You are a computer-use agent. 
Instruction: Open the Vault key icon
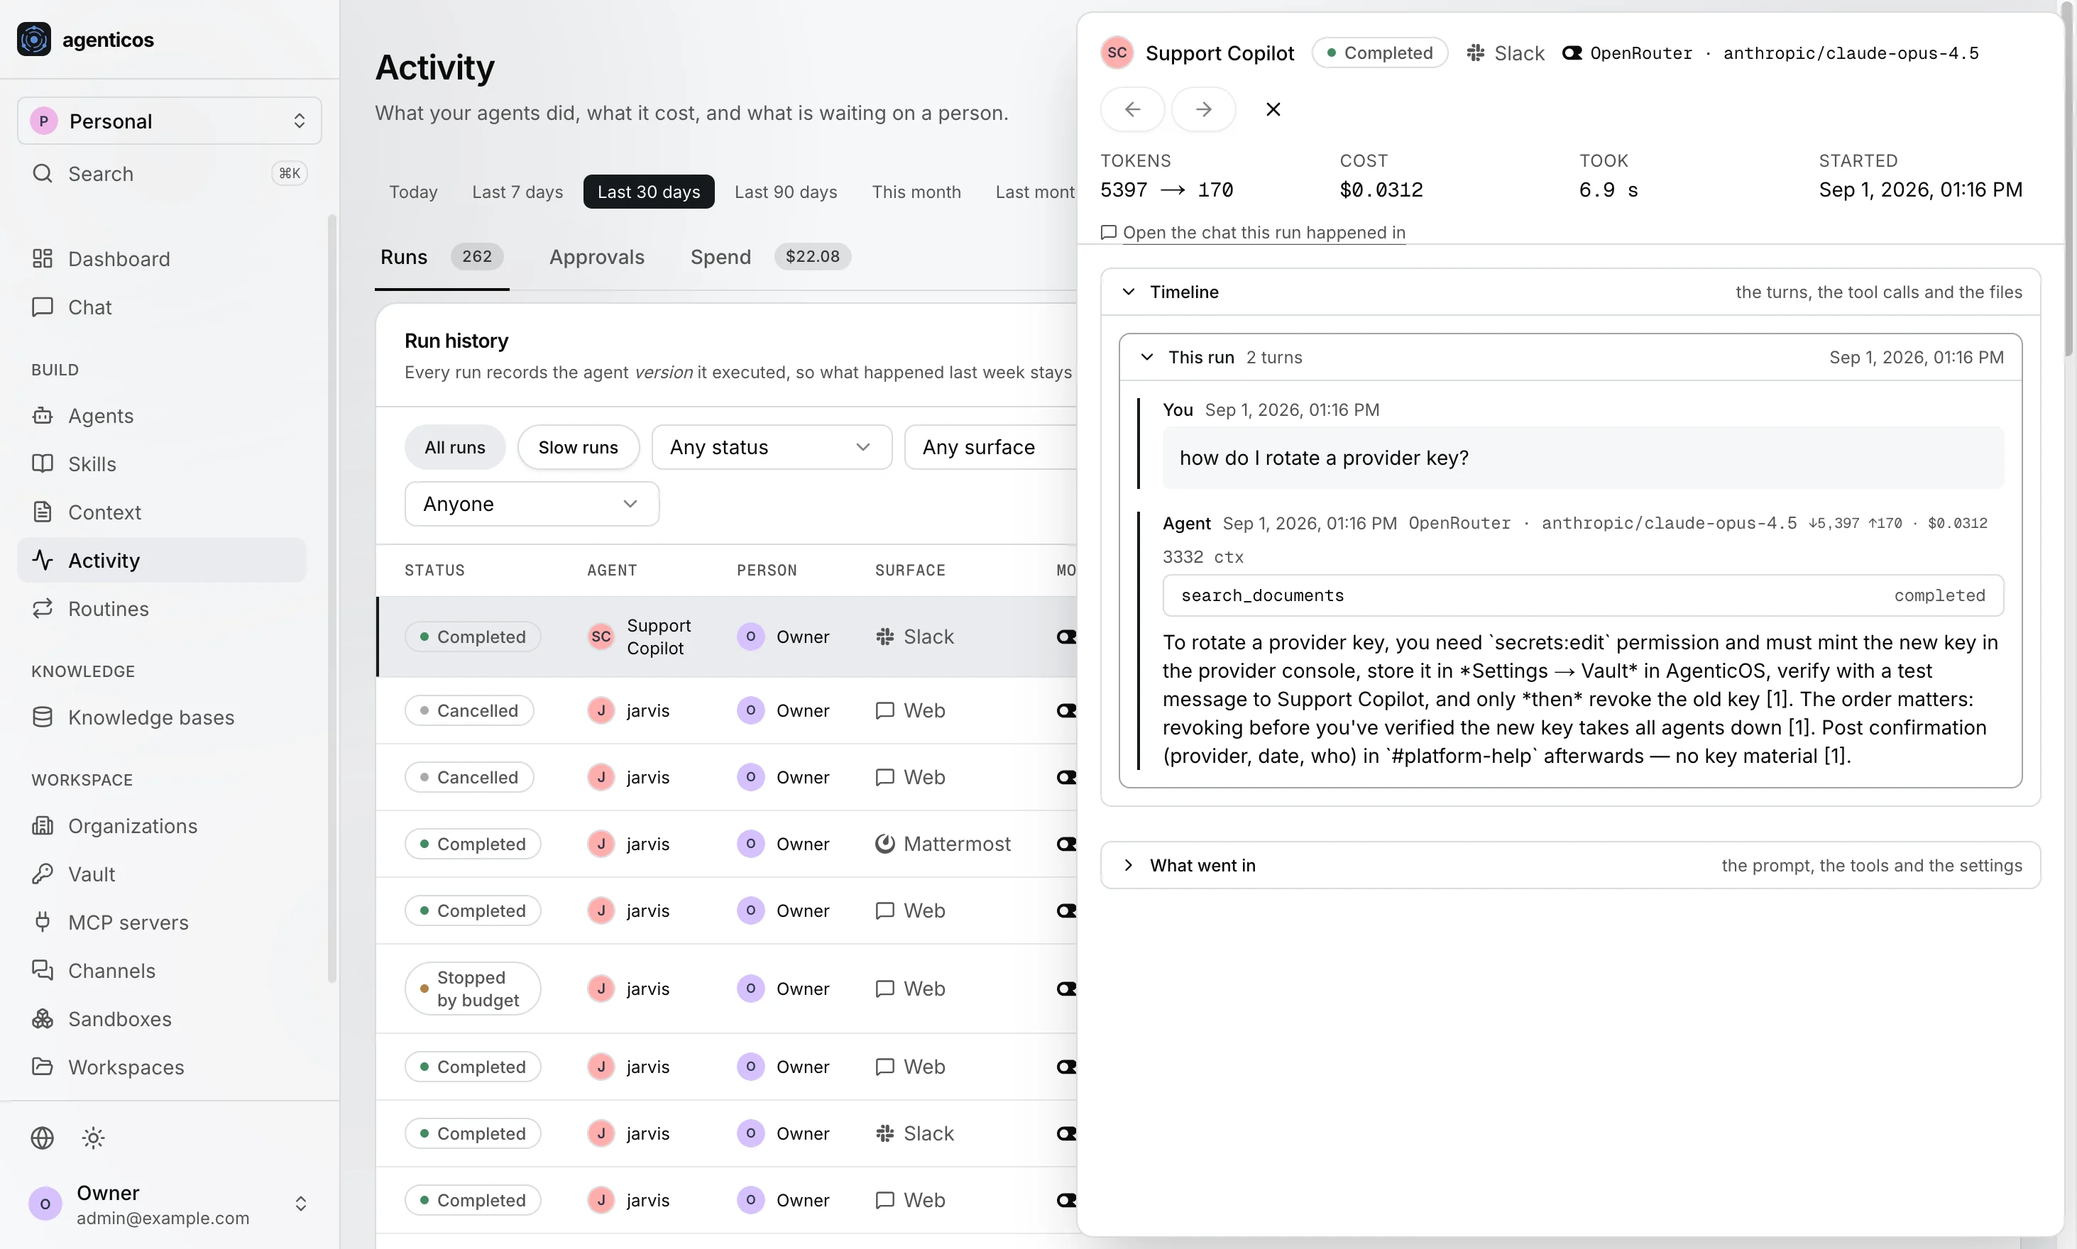click(x=42, y=874)
